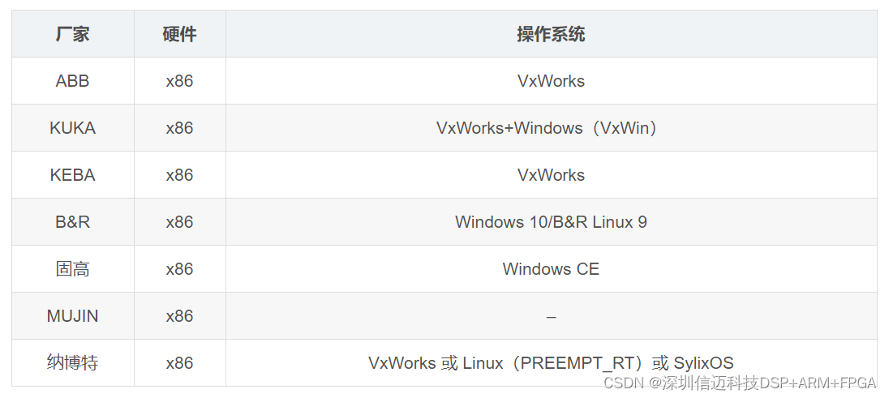Click the 操作系统 column header
Viewport: 889px width, 398px height.
(x=551, y=34)
